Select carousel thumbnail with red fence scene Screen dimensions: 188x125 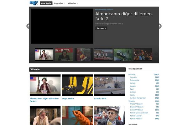tap(84, 54)
